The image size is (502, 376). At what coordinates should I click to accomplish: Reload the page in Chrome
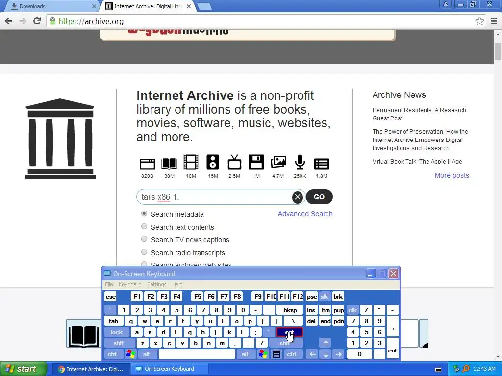tap(37, 21)
